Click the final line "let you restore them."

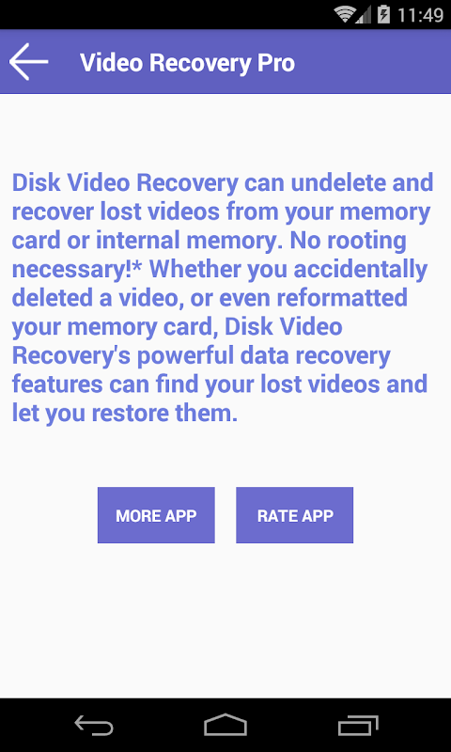[x=125, y=414]
